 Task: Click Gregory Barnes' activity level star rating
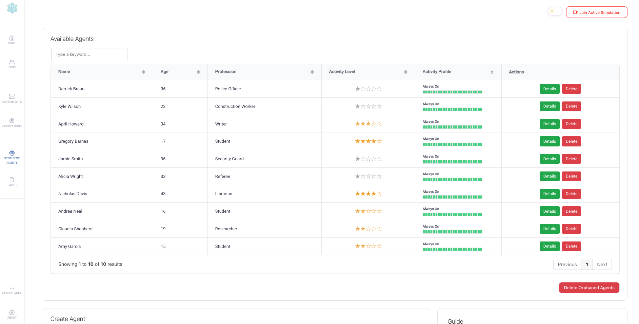[x=368, y=141]
